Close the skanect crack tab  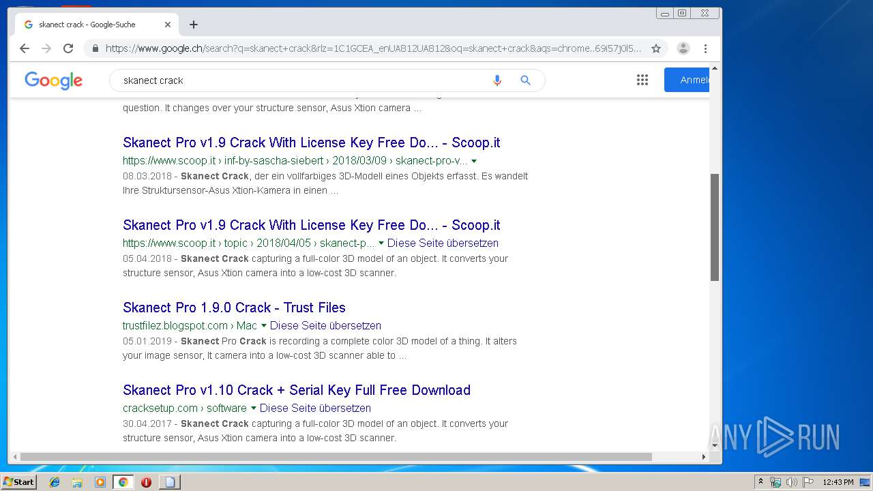click(168, 25)
